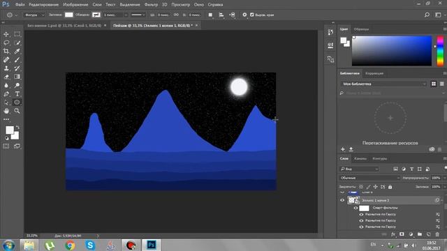
Task: Open path operations in options bar
Action: pos(210,15)
